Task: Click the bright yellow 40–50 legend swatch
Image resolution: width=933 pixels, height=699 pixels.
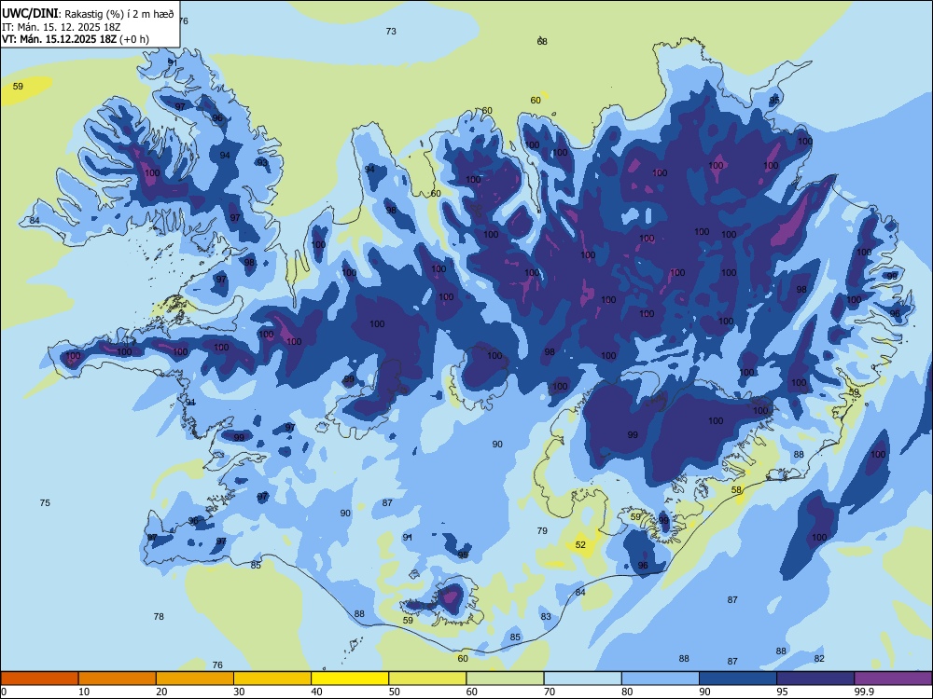Action: (350, 678)
